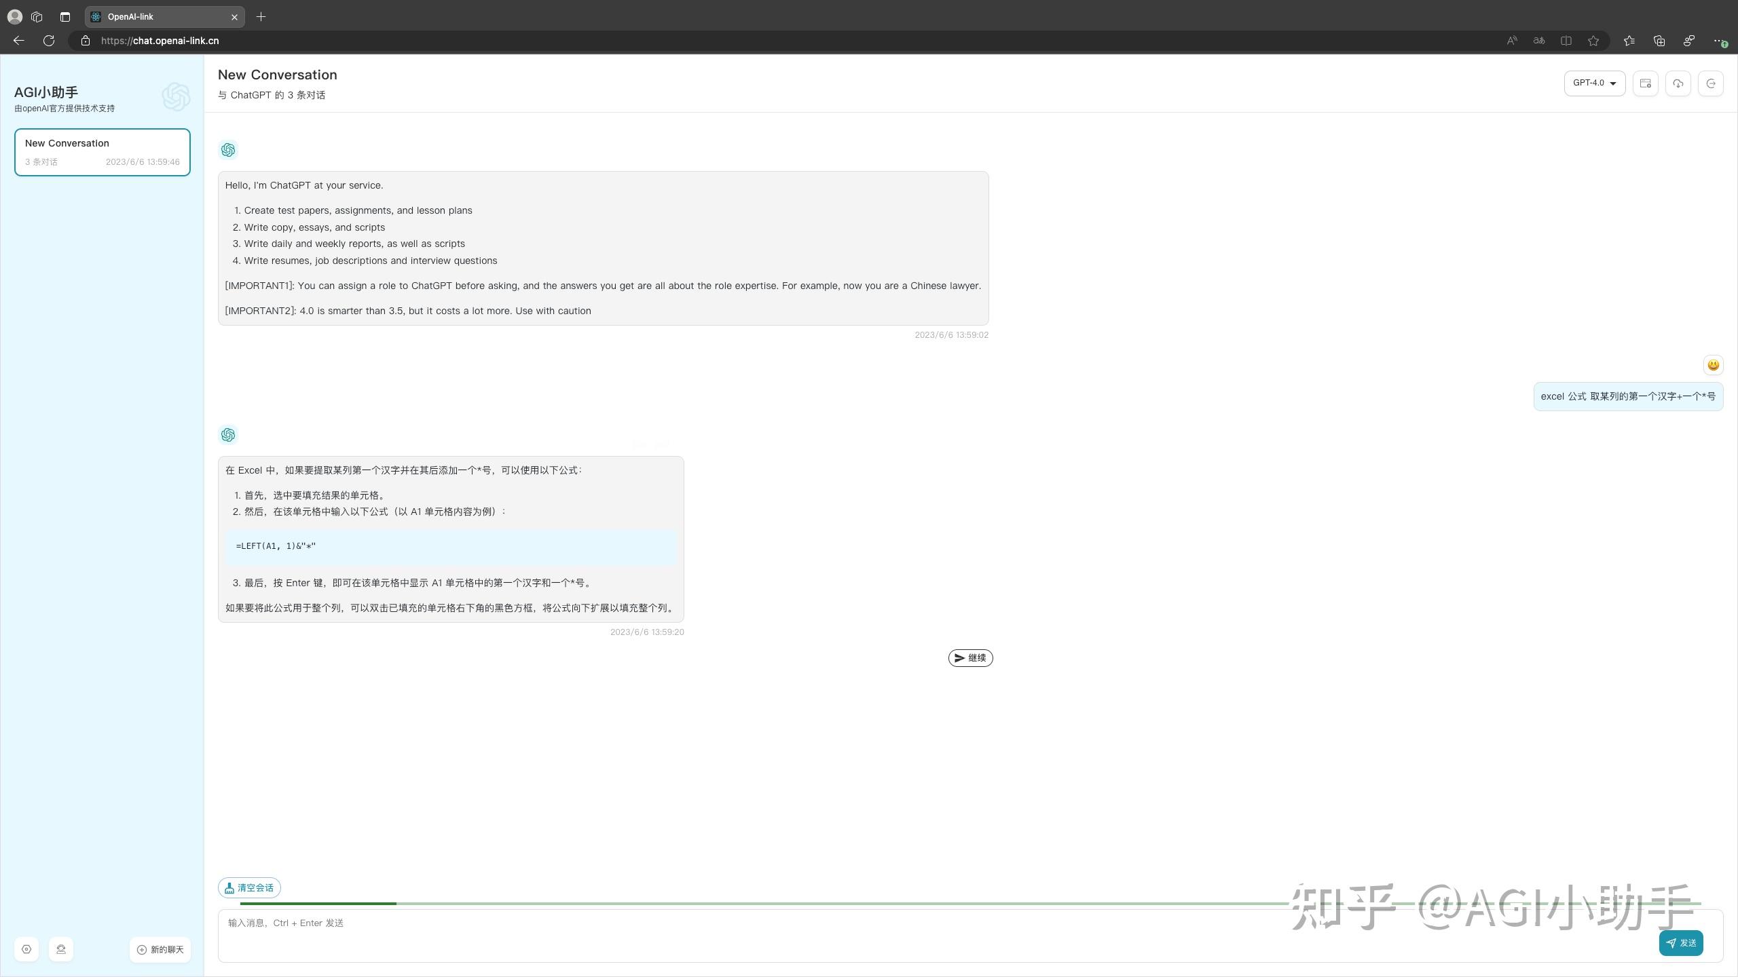Screen dimensions: 1738x977
Task: Open browser collections icon
Action: [1659, 41]
